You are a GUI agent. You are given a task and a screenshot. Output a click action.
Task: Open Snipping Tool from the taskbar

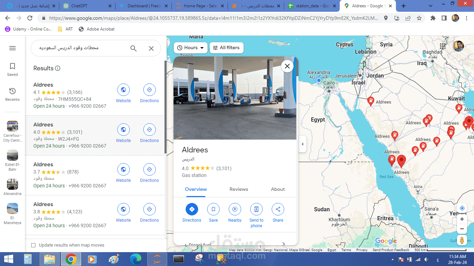[x=200, y=259]
